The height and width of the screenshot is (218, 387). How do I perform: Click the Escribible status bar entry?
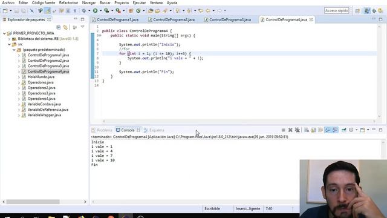(212, 208)
